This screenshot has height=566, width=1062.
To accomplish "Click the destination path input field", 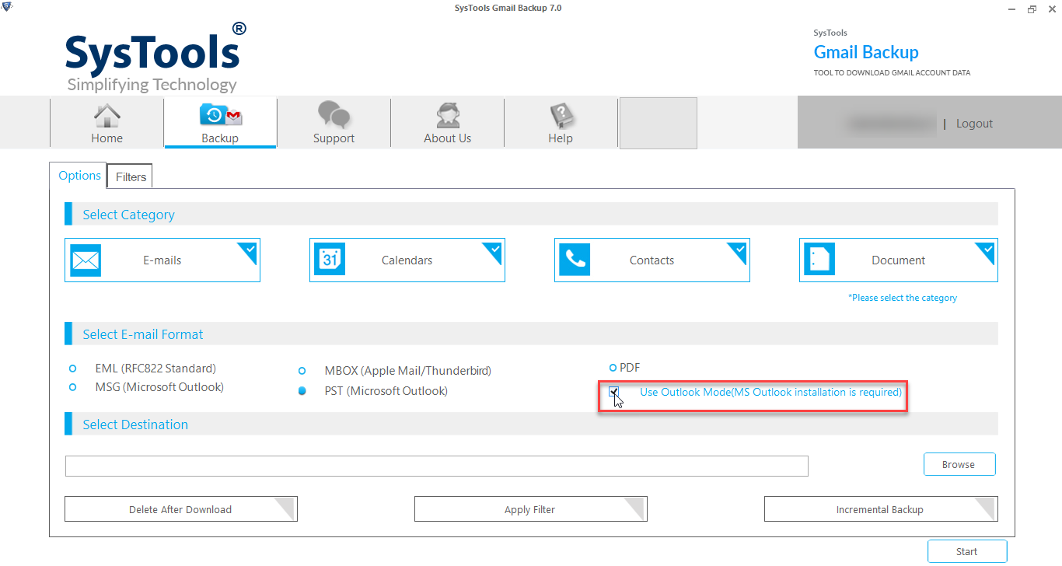I will 437,466.
